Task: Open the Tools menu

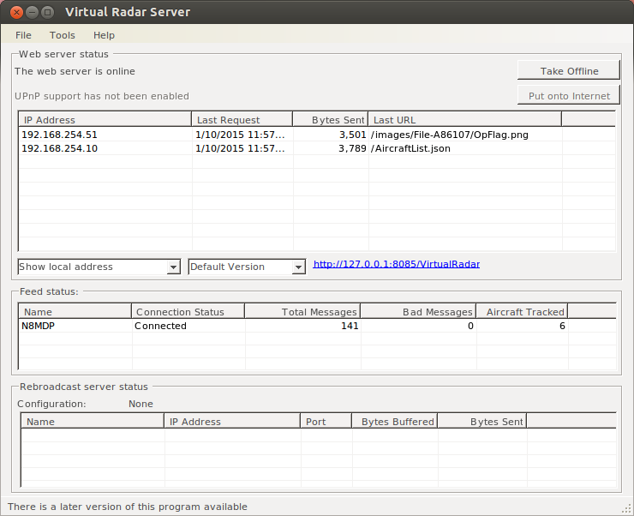Action: pos(63,35)
